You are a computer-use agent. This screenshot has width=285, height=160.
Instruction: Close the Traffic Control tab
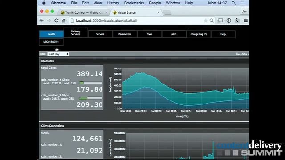(x=106, y=12)
